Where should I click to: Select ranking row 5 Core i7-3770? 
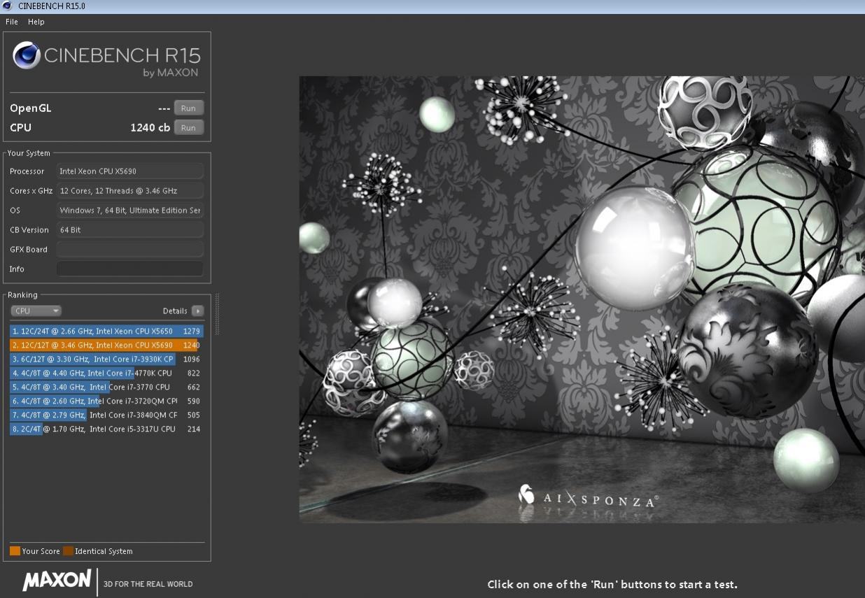point(106,387)
